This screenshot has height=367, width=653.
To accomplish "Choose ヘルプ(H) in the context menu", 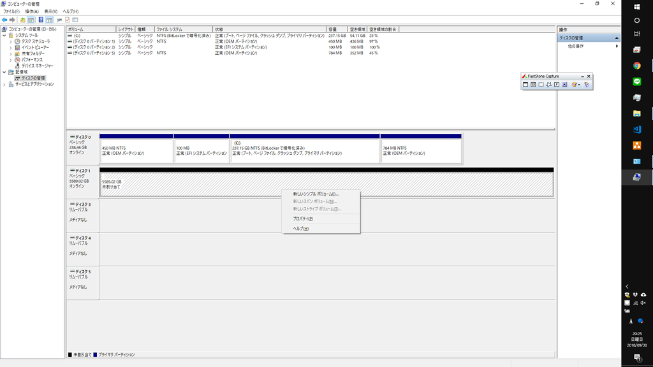I will pyautogui.click(x=321, y=229).
